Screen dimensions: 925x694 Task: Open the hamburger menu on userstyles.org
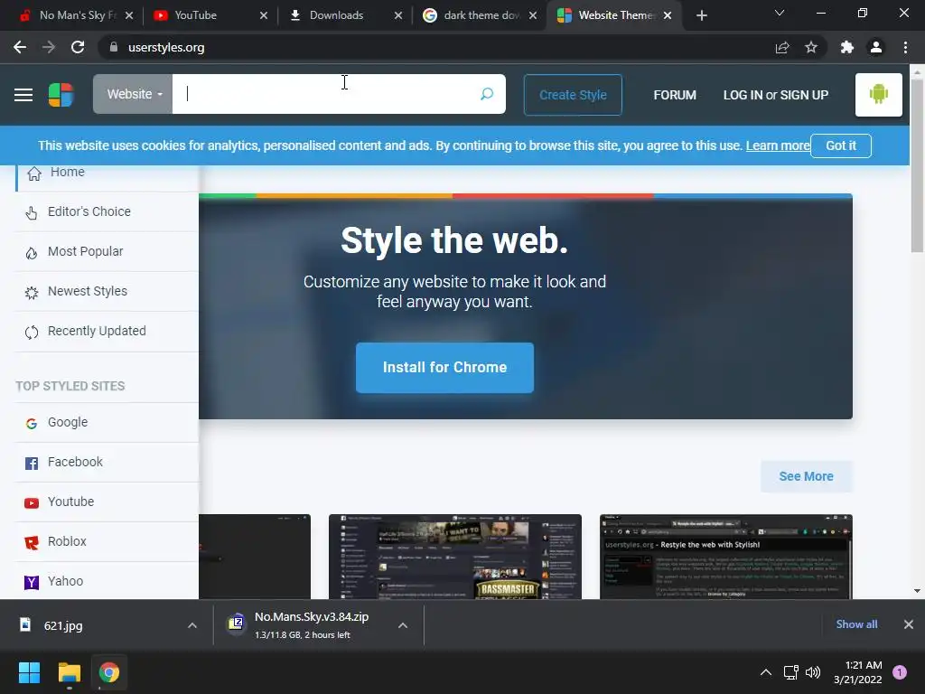(x=23, y=94)
